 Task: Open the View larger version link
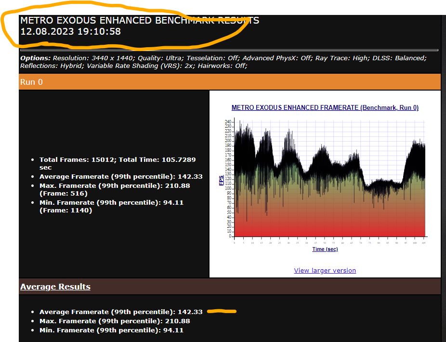click(x=325, y=270)
